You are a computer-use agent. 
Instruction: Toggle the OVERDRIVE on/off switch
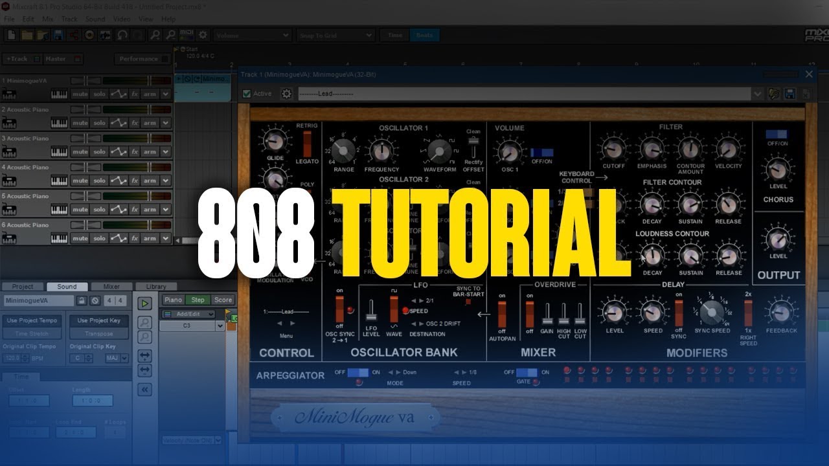529,315
